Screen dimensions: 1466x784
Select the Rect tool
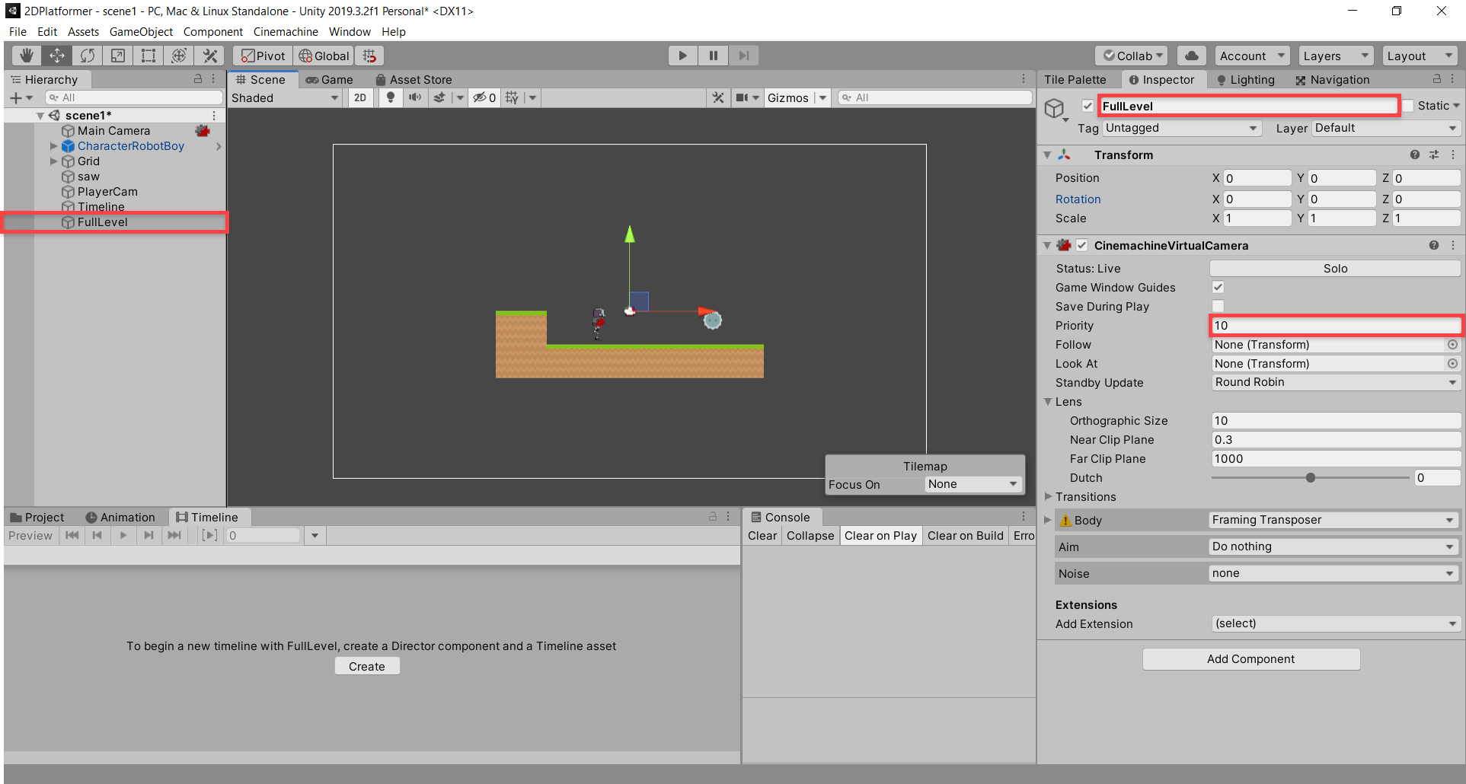pos(148,56)
